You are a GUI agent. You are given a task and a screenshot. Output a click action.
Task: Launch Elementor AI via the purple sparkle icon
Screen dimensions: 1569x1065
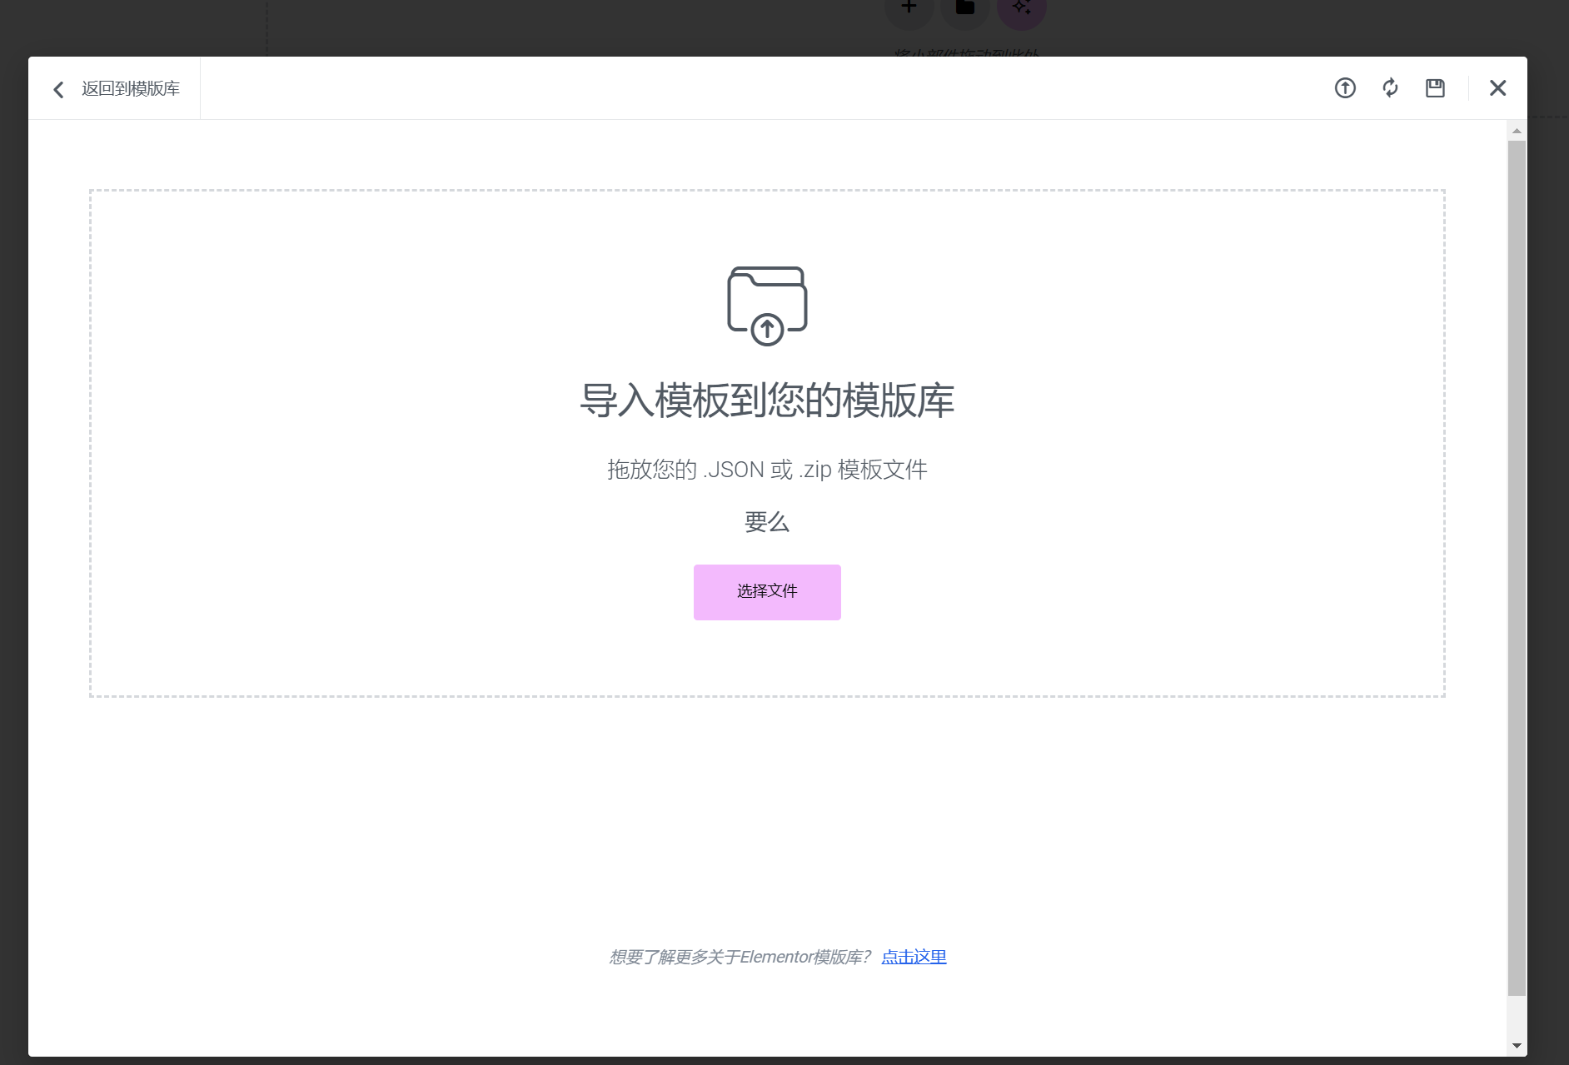[1021, 7]
